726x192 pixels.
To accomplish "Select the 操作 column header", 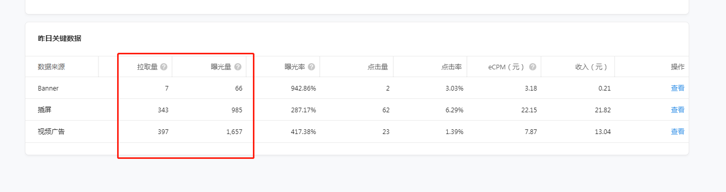I will pyautogui.click(x=678, y=67).
